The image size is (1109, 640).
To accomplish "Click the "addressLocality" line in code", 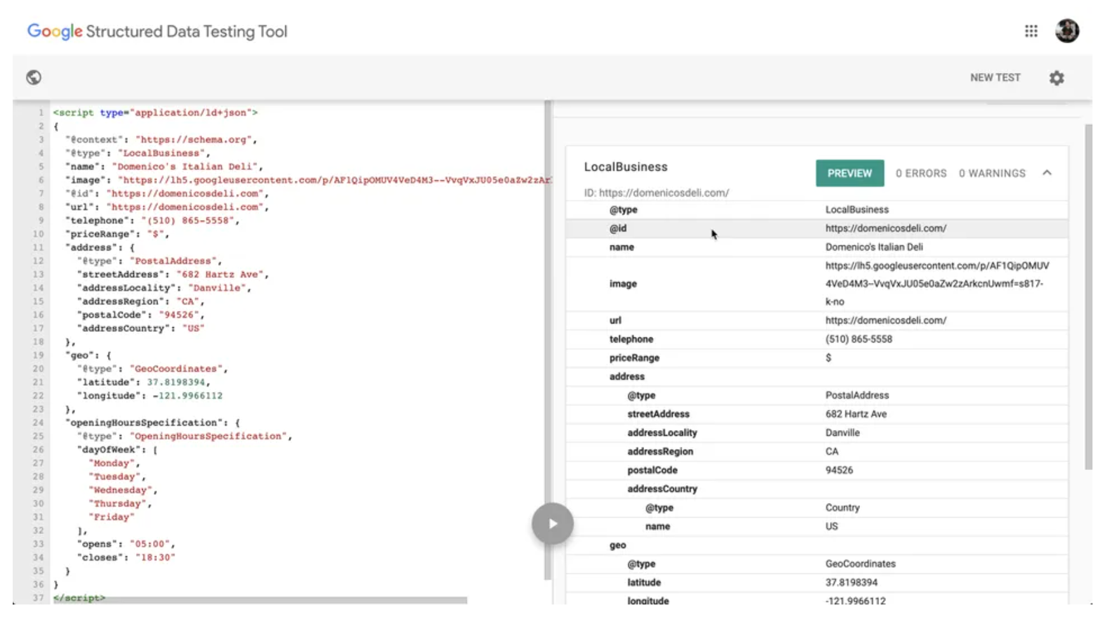I will pyautogui.click(x=164, y=288).
